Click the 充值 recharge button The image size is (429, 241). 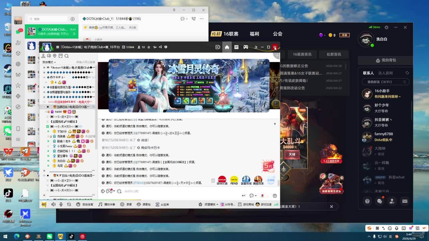344,35
